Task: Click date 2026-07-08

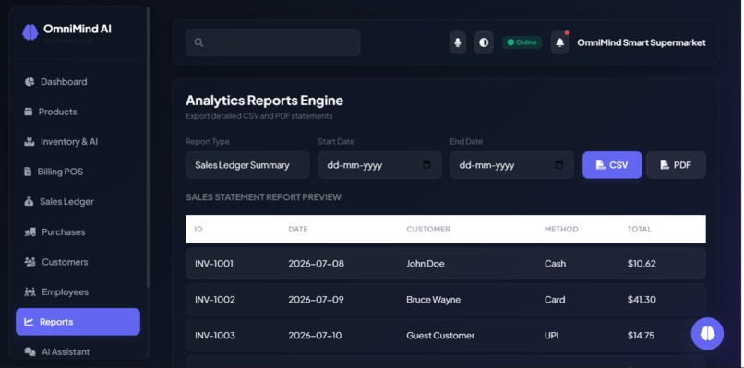Action: (x=316, y=263)
